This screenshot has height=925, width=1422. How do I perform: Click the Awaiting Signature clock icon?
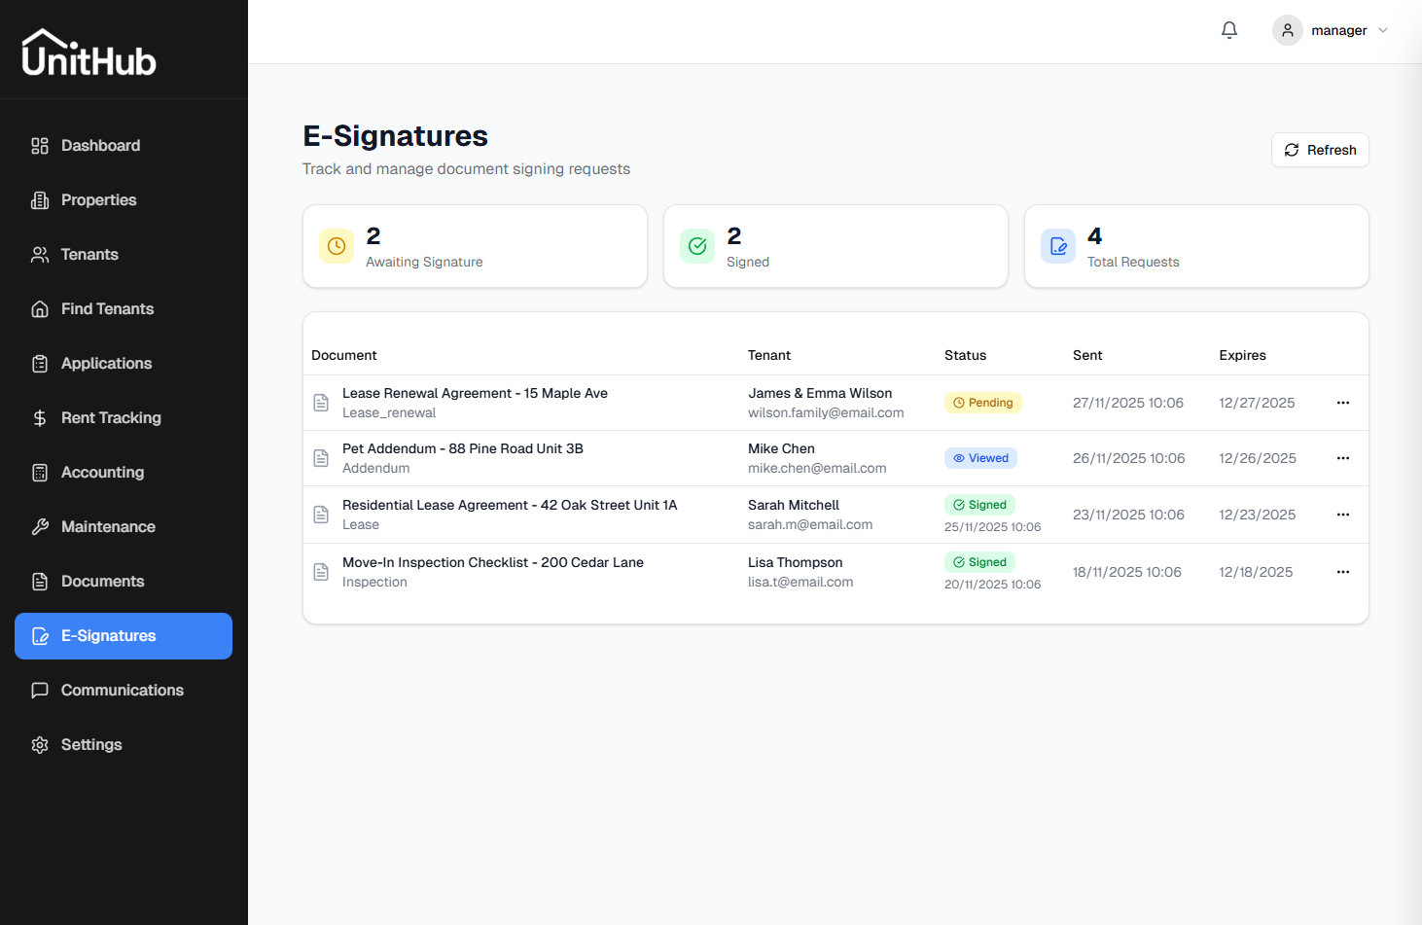pos(336,246)
